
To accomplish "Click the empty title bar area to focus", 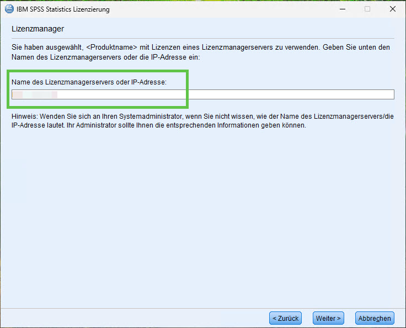I will [221, 9].
